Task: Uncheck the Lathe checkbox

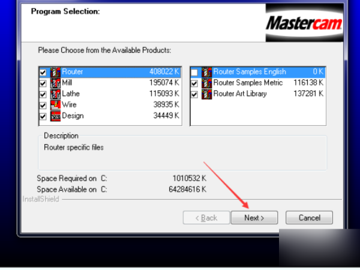Action: [x=43, y=95]
